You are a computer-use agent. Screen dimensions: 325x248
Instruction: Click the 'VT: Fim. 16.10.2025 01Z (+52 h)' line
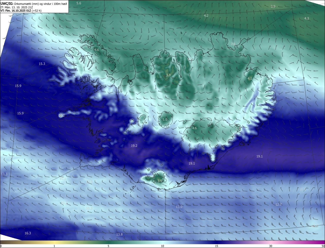21,11
